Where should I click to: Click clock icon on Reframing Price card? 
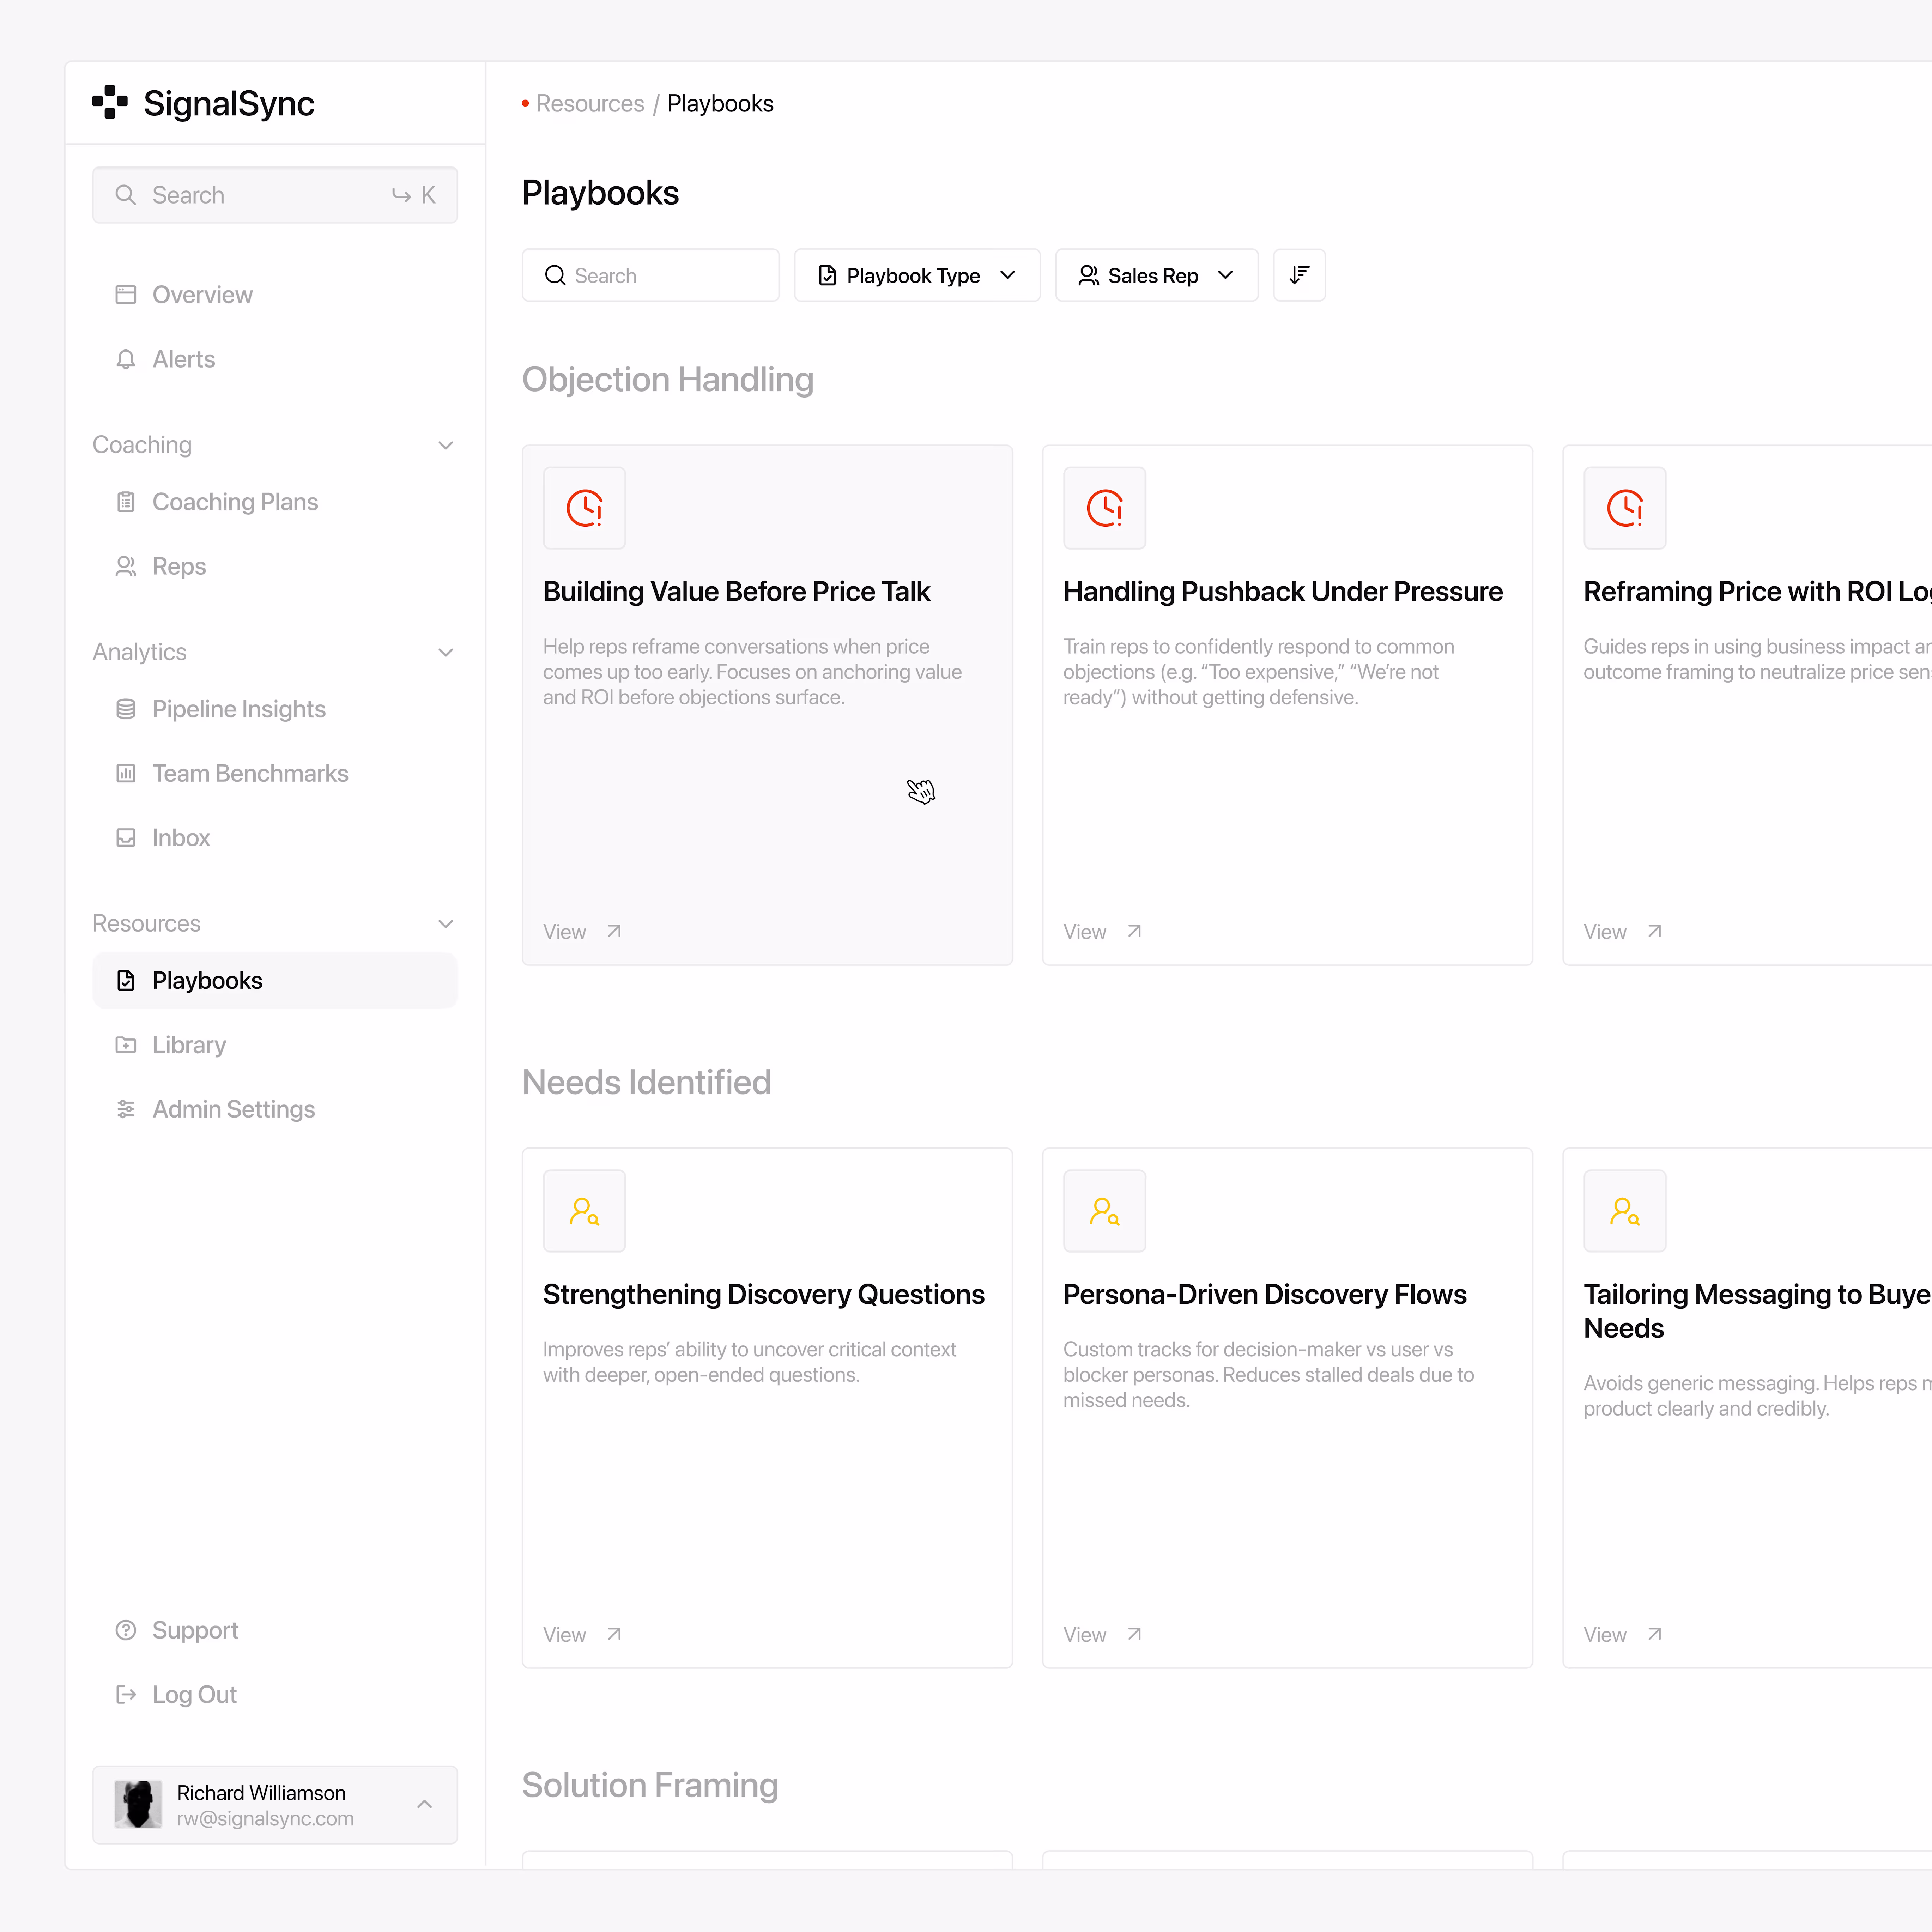coord(1625,508)
